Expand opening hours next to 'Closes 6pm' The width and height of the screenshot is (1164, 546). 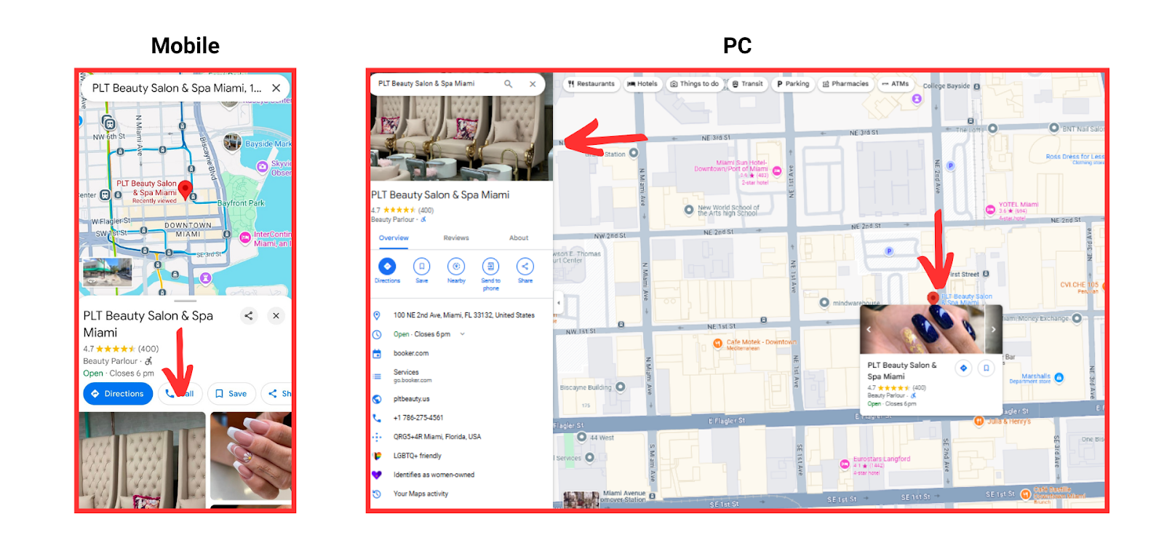tap(462, 334)
